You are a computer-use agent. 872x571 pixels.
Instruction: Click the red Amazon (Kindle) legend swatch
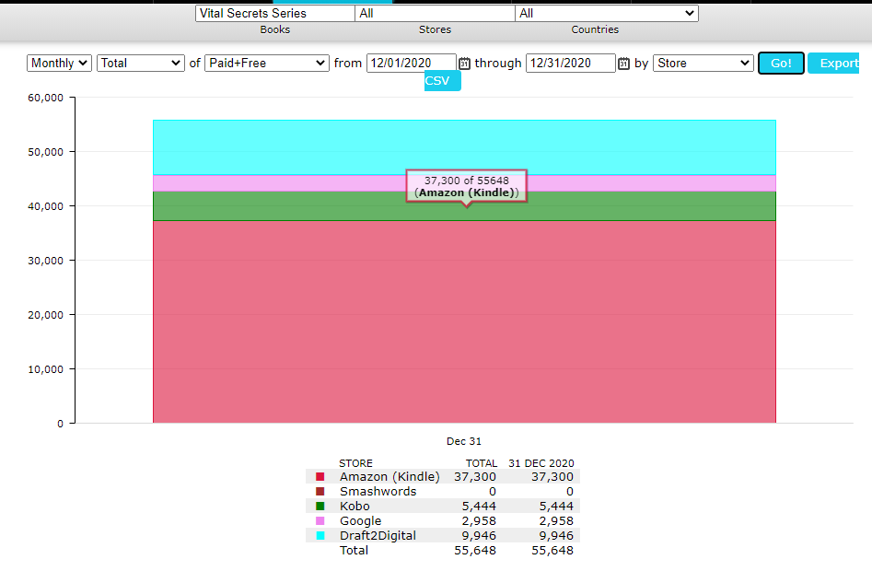coord(320,477)
